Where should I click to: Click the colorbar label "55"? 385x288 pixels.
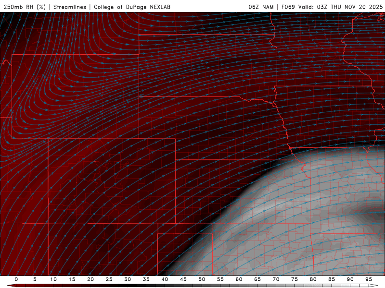point(220,279)
